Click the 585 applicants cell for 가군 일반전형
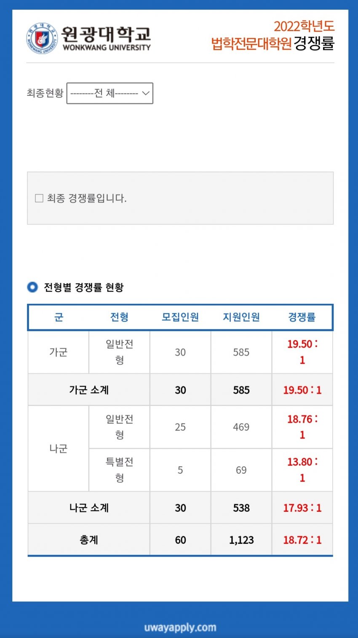 (x=241, y=352)
